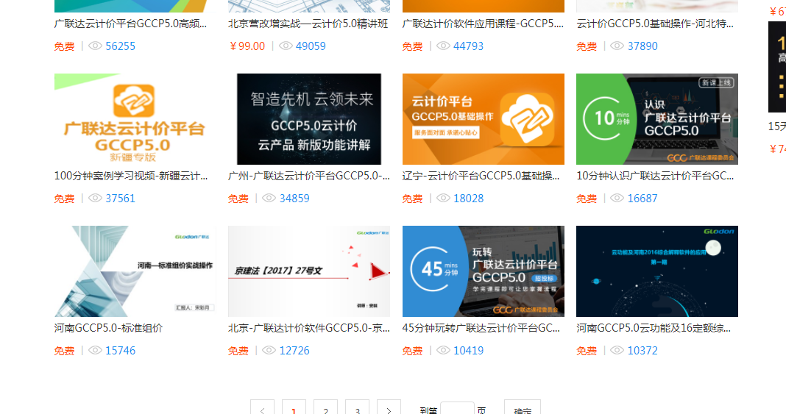Click the 45分钟 玩转广联达云计价平台 thumbnail

484,271
